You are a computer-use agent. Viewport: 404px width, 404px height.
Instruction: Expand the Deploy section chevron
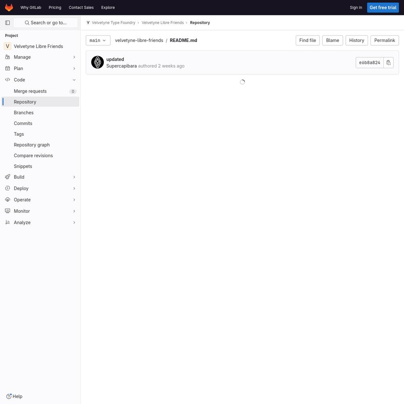pyautogui.click(x=74, y=188)
